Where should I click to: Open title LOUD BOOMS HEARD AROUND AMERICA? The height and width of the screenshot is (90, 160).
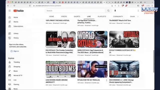click(x=56, y=81)
